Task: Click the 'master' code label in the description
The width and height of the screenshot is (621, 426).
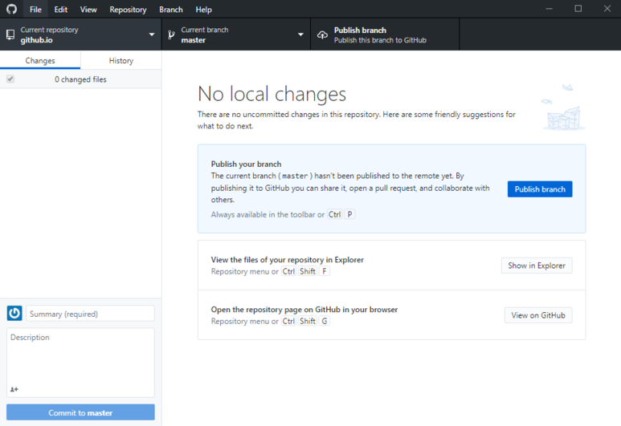Action: 295,176
